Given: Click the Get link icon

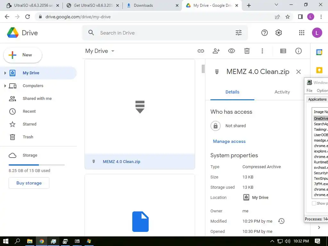Looking at the screenshot, I should 201,51.
